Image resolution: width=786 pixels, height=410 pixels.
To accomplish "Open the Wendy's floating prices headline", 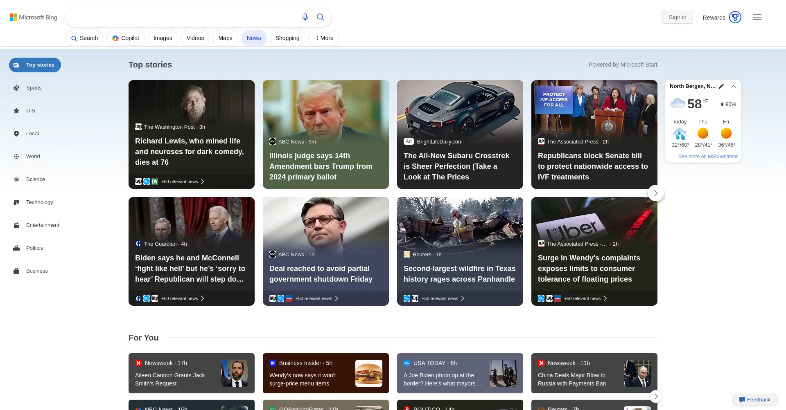I will 589,269.
